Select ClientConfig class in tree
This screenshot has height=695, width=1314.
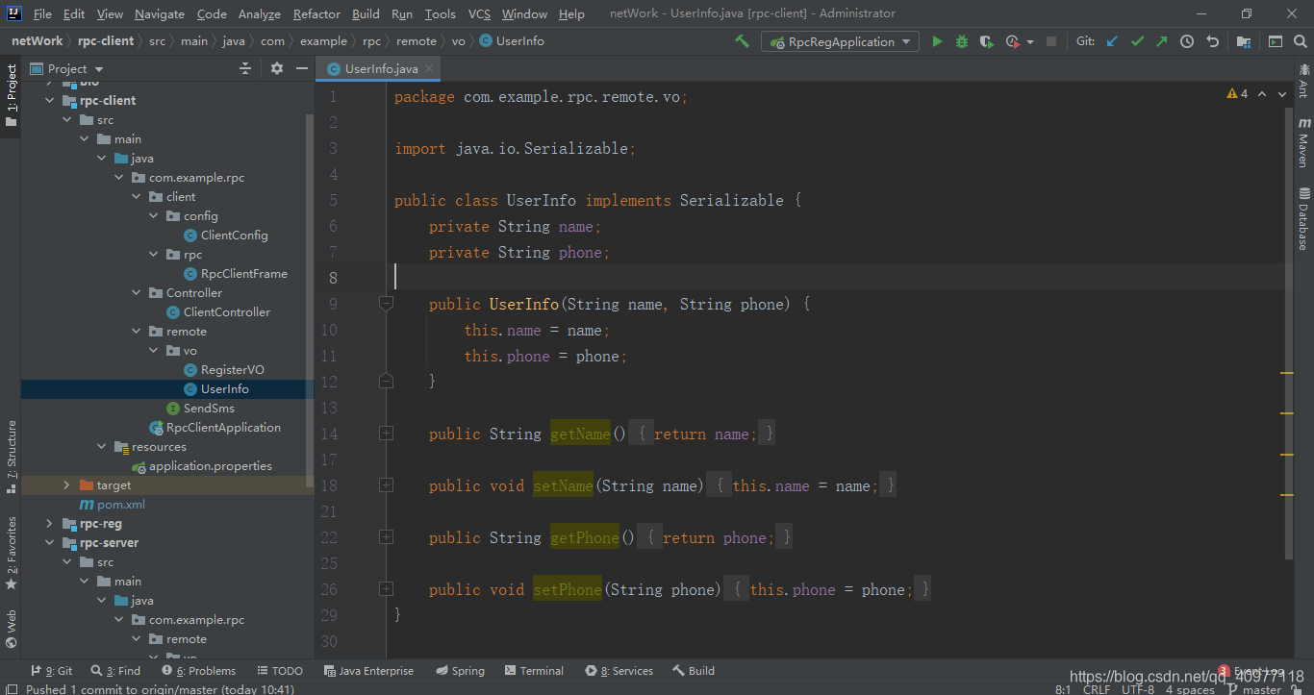pos(234,235)
